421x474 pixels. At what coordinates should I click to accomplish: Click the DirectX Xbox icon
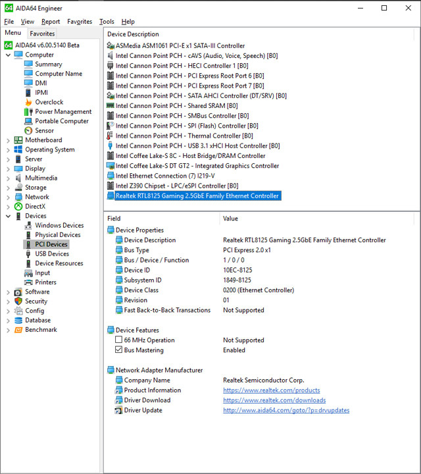(18, 207)
